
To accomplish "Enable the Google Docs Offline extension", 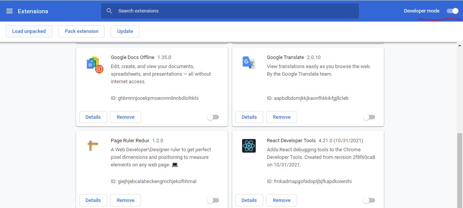I will 213,117.
